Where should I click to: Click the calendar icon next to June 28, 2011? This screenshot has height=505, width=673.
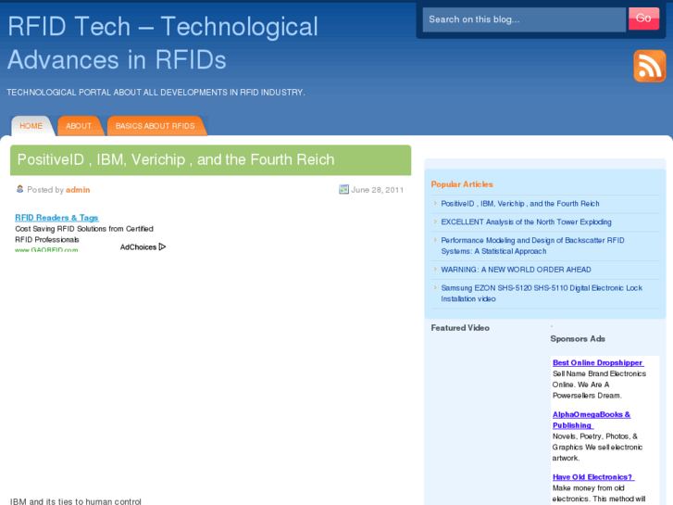(343, 190)
